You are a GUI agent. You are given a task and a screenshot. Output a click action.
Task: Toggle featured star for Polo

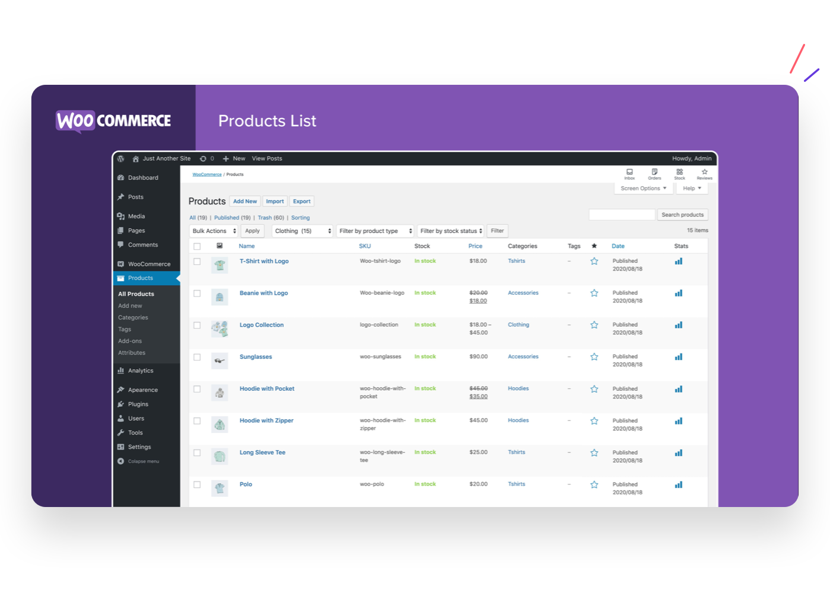coord(594,486)
